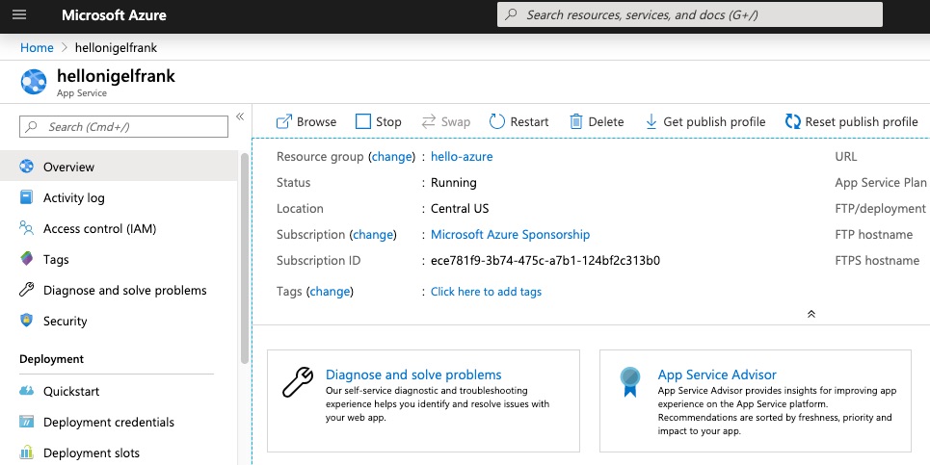Screen dimensions: 930x465
Task: Select the Subscription ID value
Action: (x=545, y=261)
